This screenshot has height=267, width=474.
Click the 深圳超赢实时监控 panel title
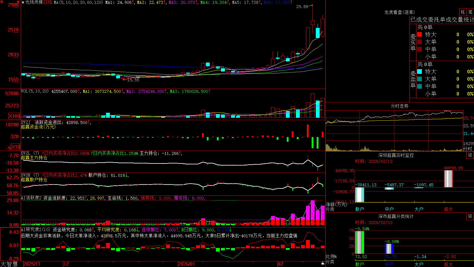(x=396, y=155)
